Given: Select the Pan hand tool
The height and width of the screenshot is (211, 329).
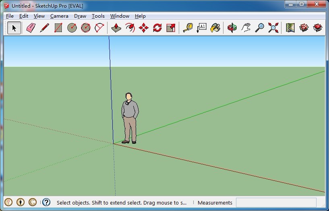Looking at the screenshot, I should (246, 28).
